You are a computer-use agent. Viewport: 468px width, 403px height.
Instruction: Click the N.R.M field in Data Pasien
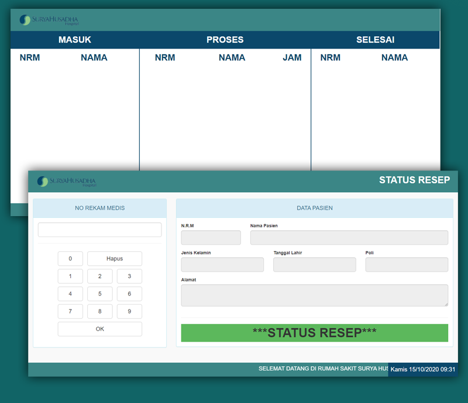point(211,238)
